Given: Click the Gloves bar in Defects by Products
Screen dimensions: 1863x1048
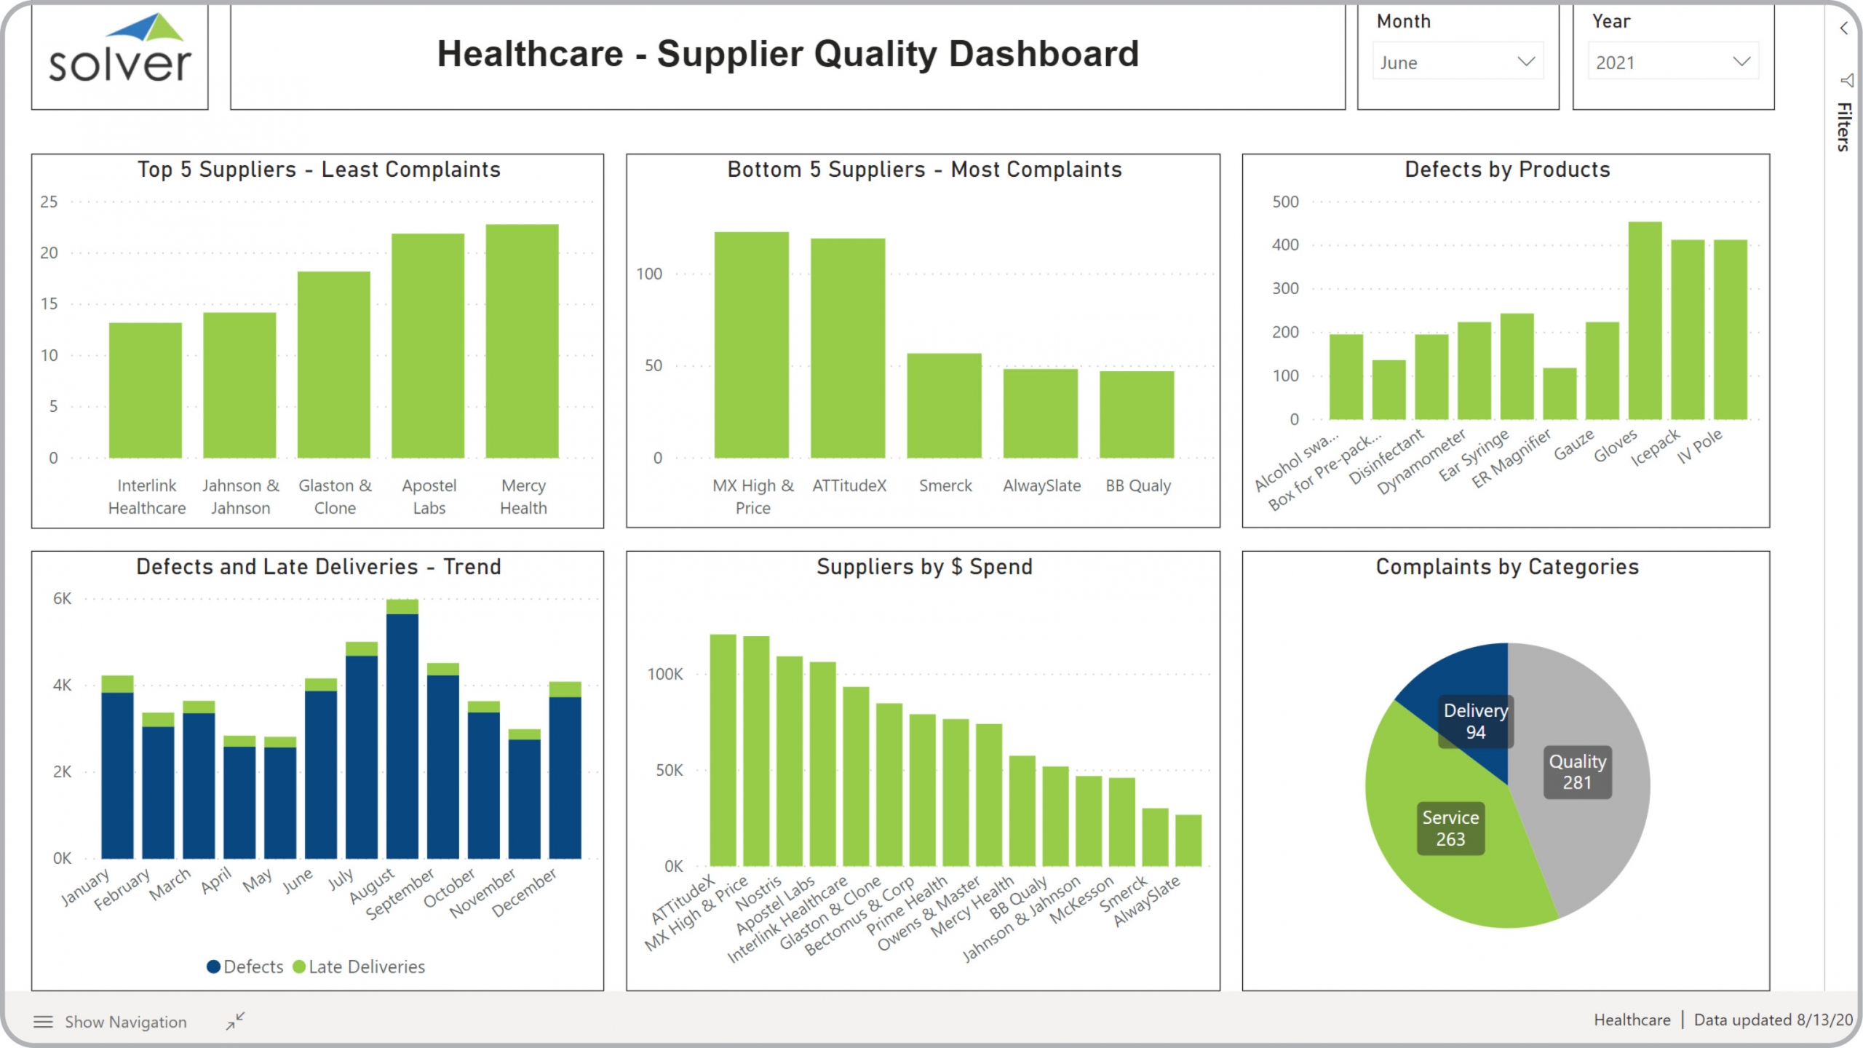Looking at the screenshot, I should (1645, 320).
